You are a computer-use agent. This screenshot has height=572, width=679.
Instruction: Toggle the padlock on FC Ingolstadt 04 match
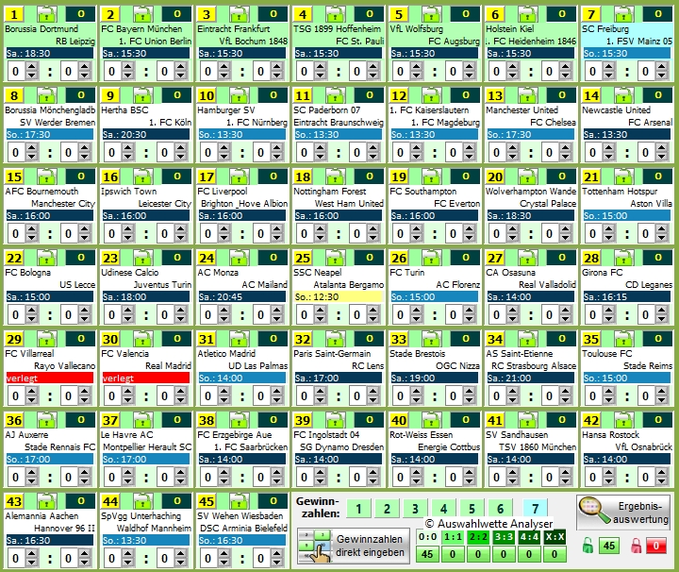coord(335,420)
